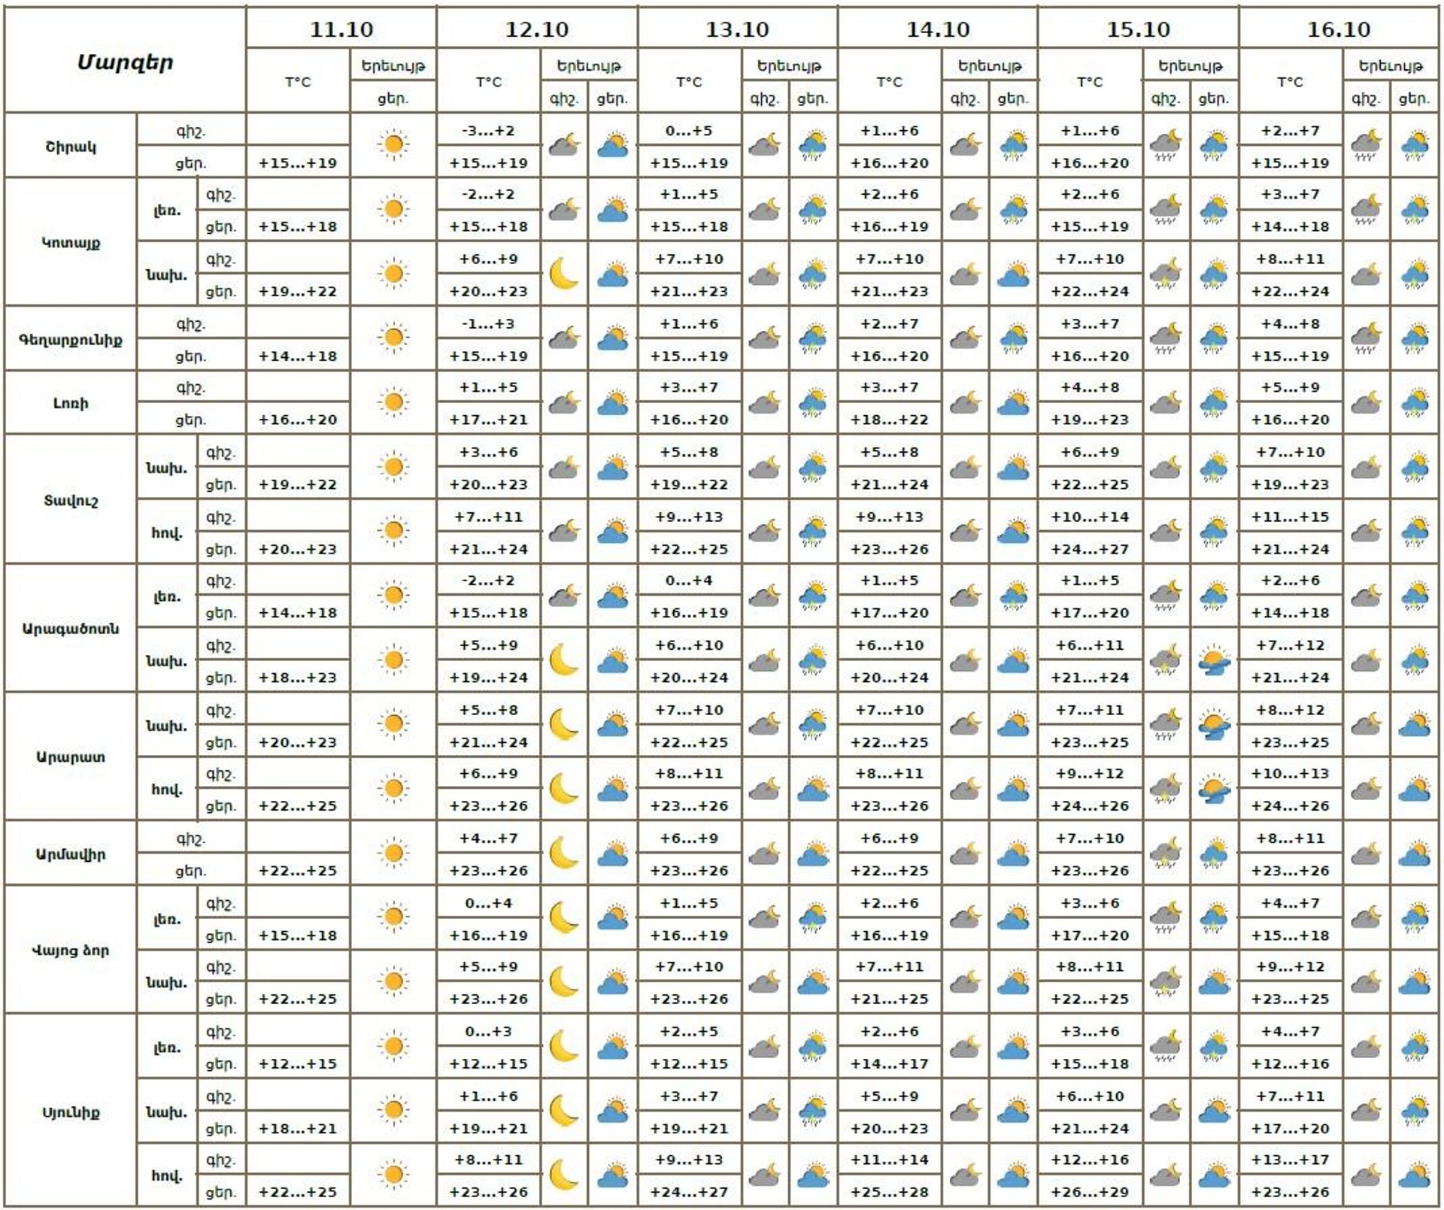This screenshot has height=1210, width=1444.
Task: Click the Լոռի region label
Action: 71,403
